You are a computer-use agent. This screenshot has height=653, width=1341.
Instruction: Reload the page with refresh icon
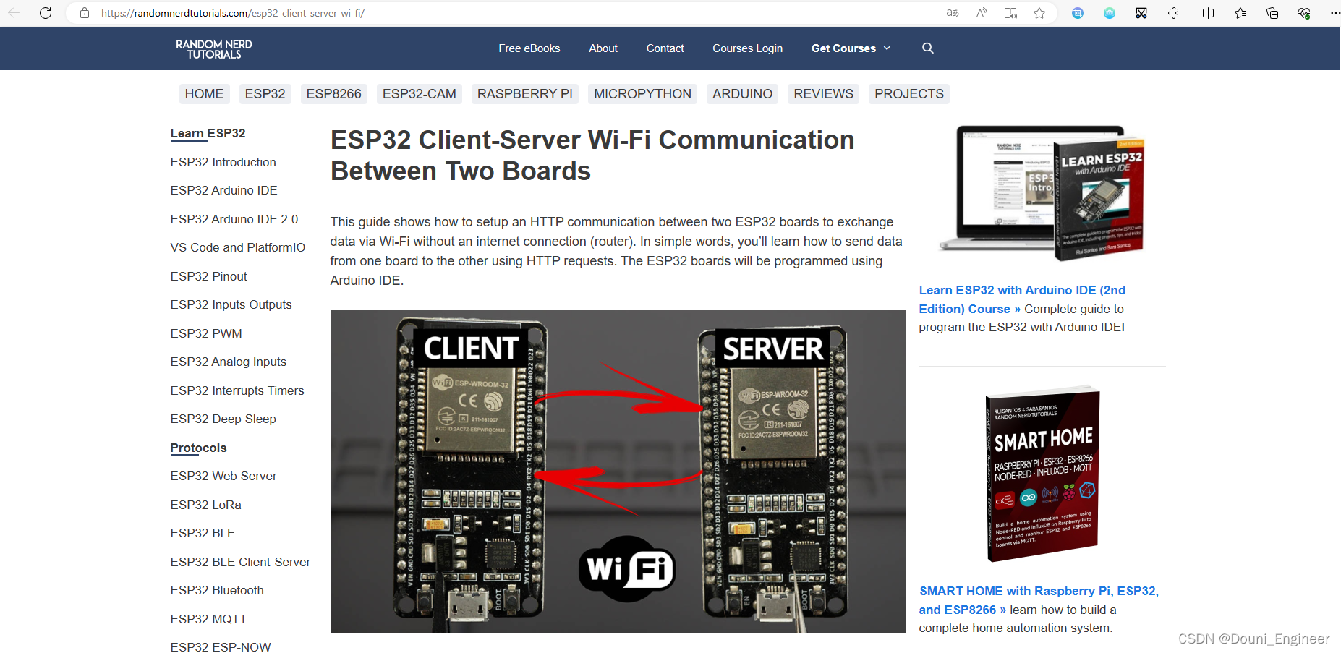pyautogui.click(x=46, y=13)
